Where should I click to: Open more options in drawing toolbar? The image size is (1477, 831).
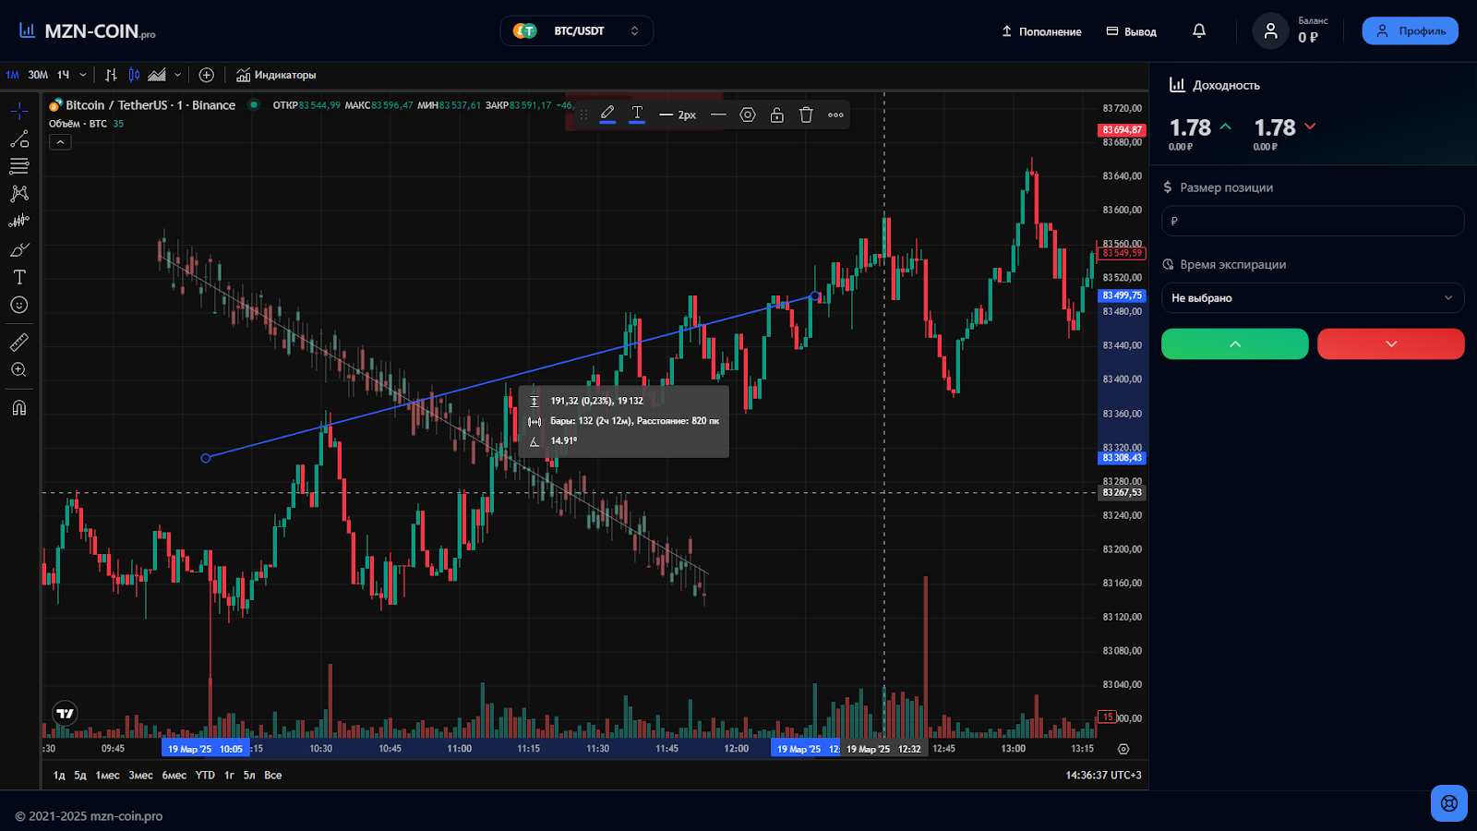[835, 114]
